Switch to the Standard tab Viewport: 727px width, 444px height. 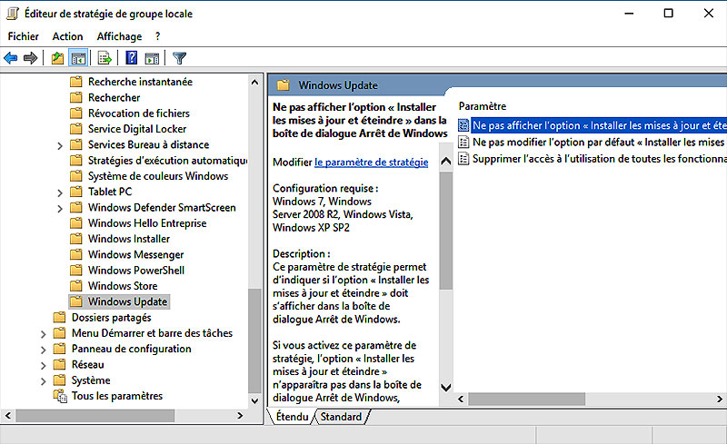coord(341,417)
